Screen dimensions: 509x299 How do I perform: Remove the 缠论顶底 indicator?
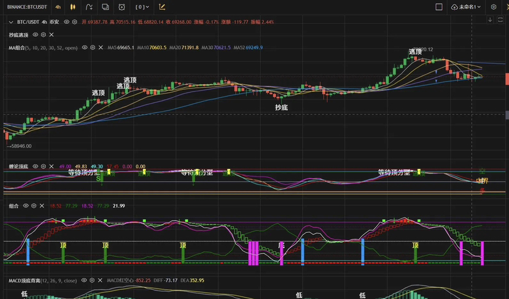52,166
